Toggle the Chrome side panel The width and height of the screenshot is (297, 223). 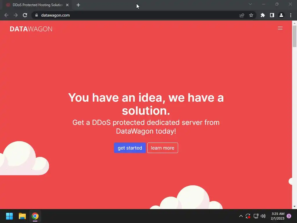pyautogui.click(x=272, y=15)
